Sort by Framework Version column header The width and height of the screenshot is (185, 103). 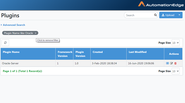(64, 54)
